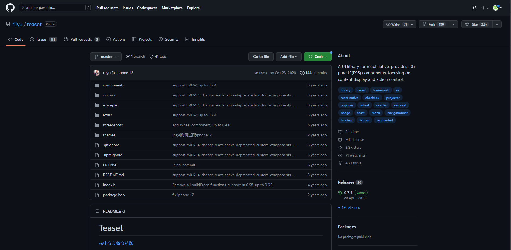Switch to the Code tab

click(x=16, y=39)
